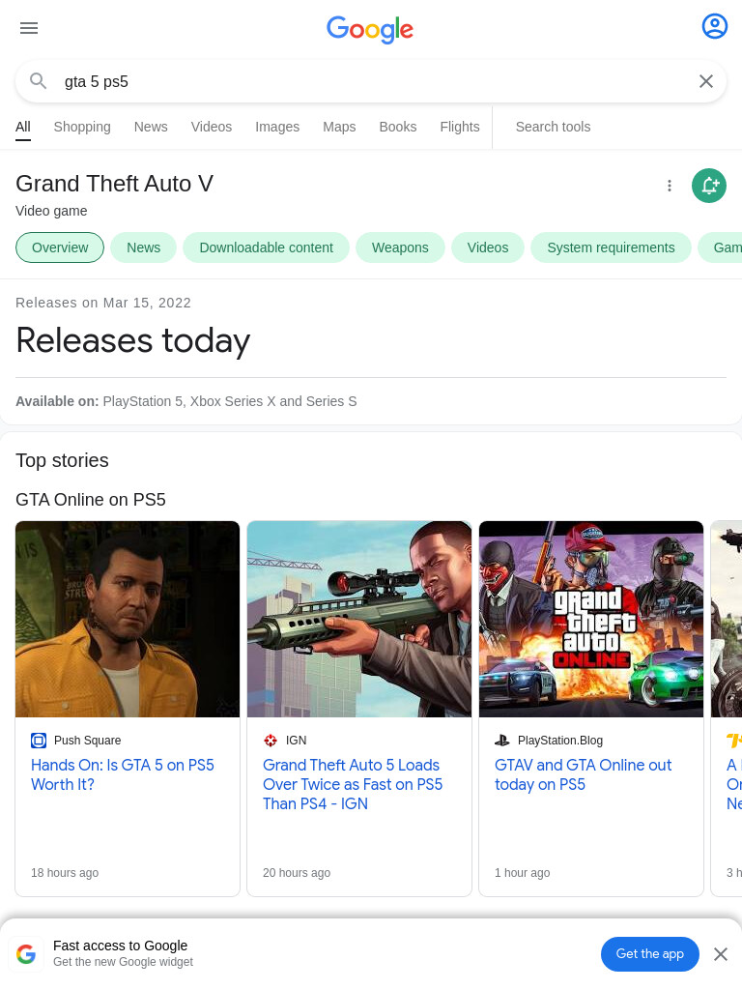
Task: Open 'Hands On: Is GTA 5 on PS5 Worth It?'
Action: point(123,774)
